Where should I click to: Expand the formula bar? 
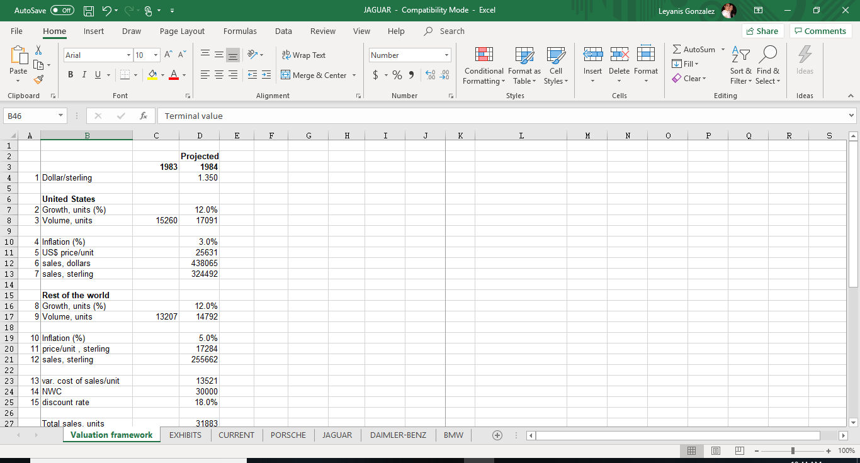tap(852, 116)
